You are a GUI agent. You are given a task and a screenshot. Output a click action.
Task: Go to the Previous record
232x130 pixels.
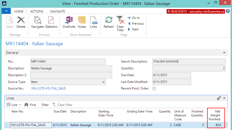pos(135,24)
